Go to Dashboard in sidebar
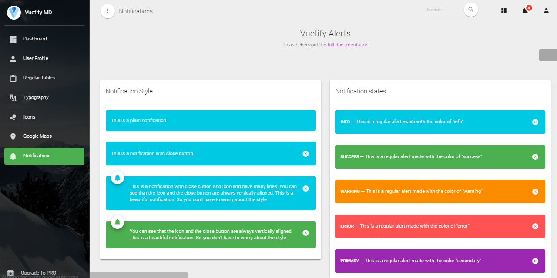The width and height of the screenshot is (557, 278). (44, 39)
